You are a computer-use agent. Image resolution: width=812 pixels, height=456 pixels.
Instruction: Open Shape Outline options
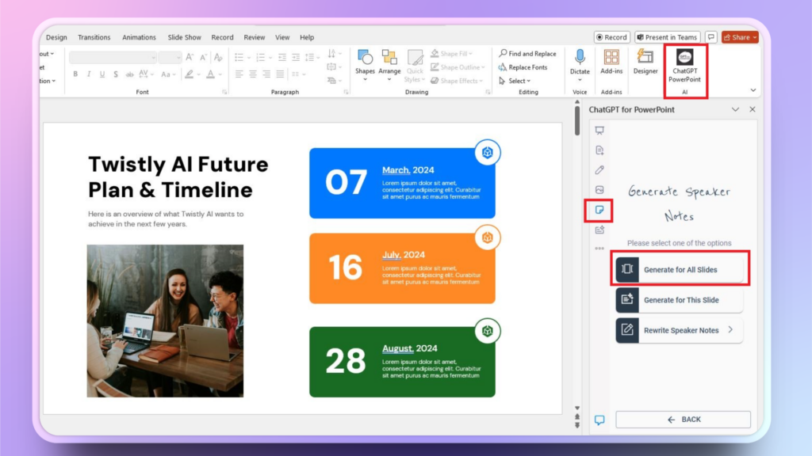click(x=458, y=67)
